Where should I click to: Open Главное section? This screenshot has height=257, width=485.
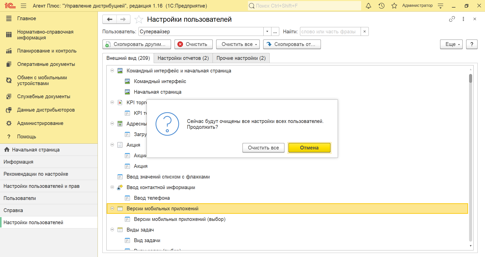pyautogui.click(x=49, y=18)
